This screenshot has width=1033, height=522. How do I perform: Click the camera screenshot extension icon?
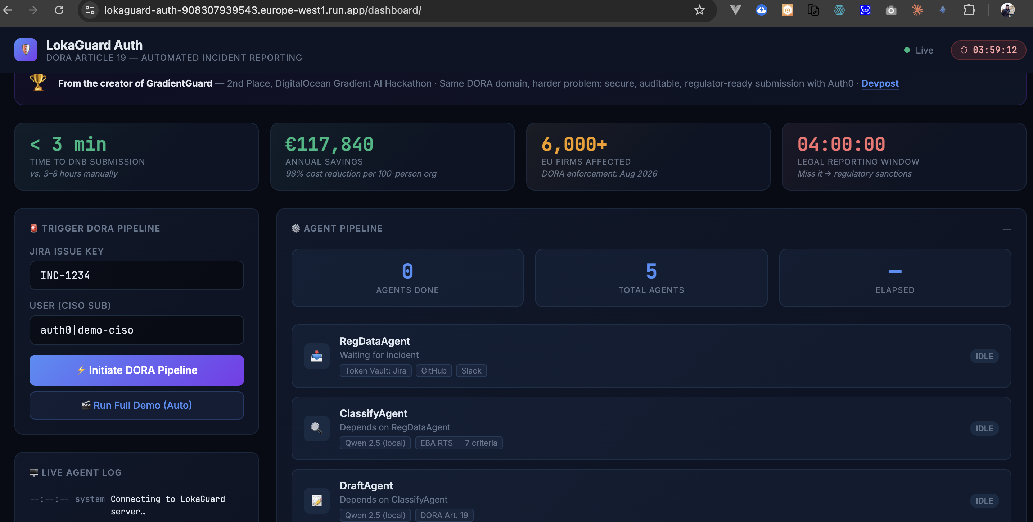pyautogui.click(x=891, y=10)
